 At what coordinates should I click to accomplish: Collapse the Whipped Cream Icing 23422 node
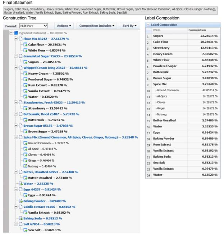16,68
